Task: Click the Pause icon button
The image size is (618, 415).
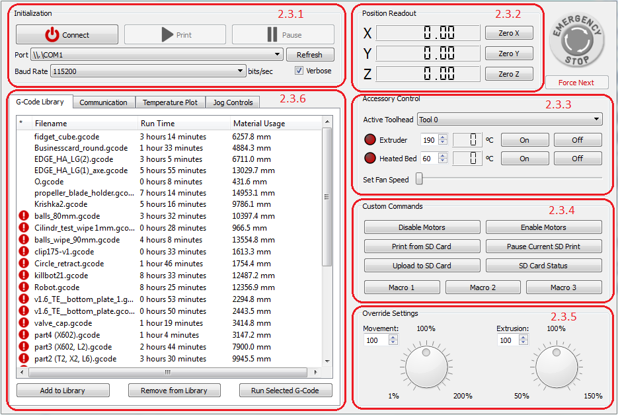Action: (x=283, y=35)
